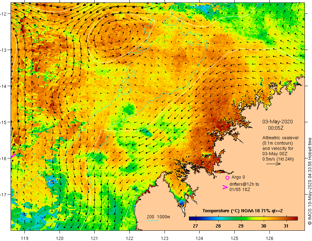Click the '-13' latitude axis label

(4, 50)
